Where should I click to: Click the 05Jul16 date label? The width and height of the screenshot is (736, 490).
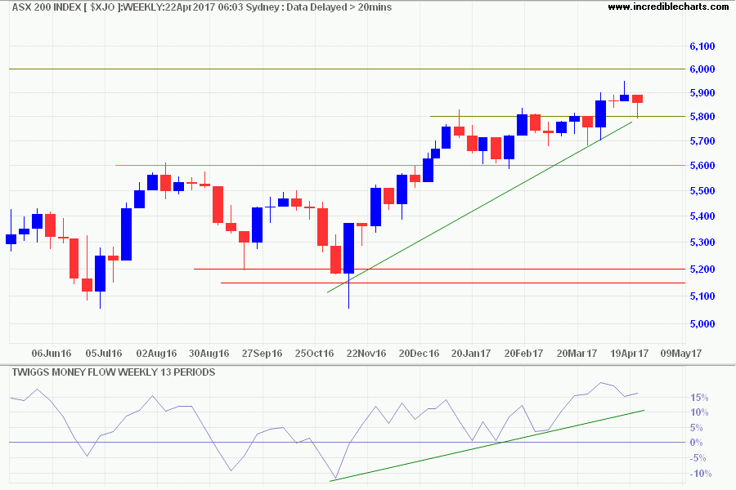click(104, 353)
